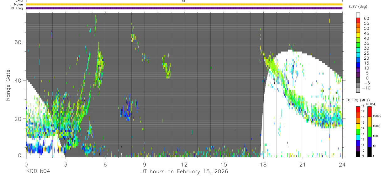
Task: Pick the blue NOISE swatch between 100 and 10
Action: click(369, 142)
